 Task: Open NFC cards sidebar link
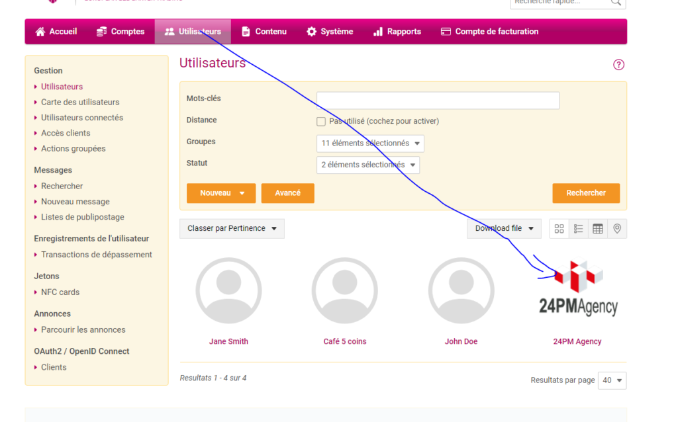coord(60,292)
